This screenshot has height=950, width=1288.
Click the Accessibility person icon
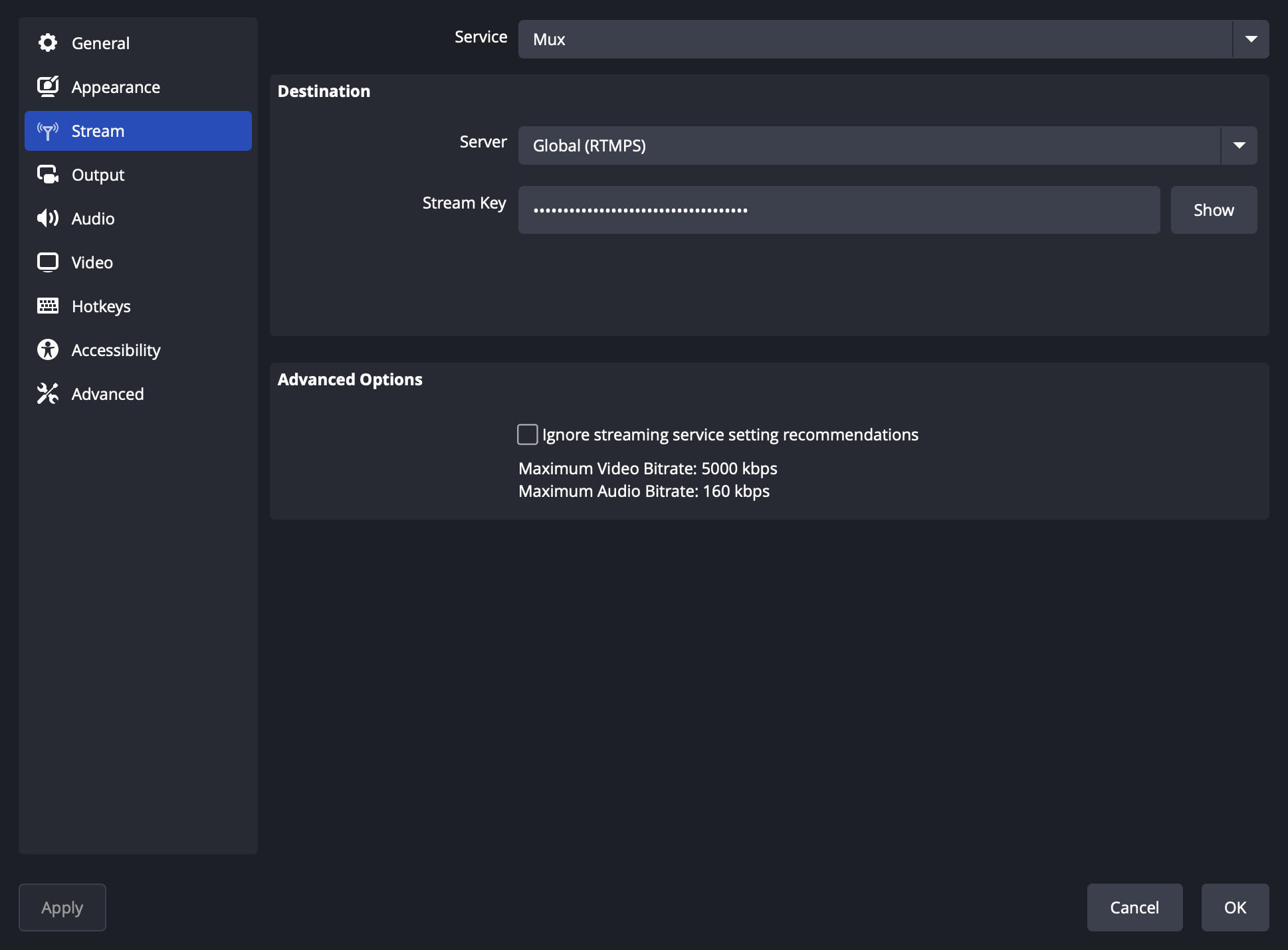[x=48, y=350]
